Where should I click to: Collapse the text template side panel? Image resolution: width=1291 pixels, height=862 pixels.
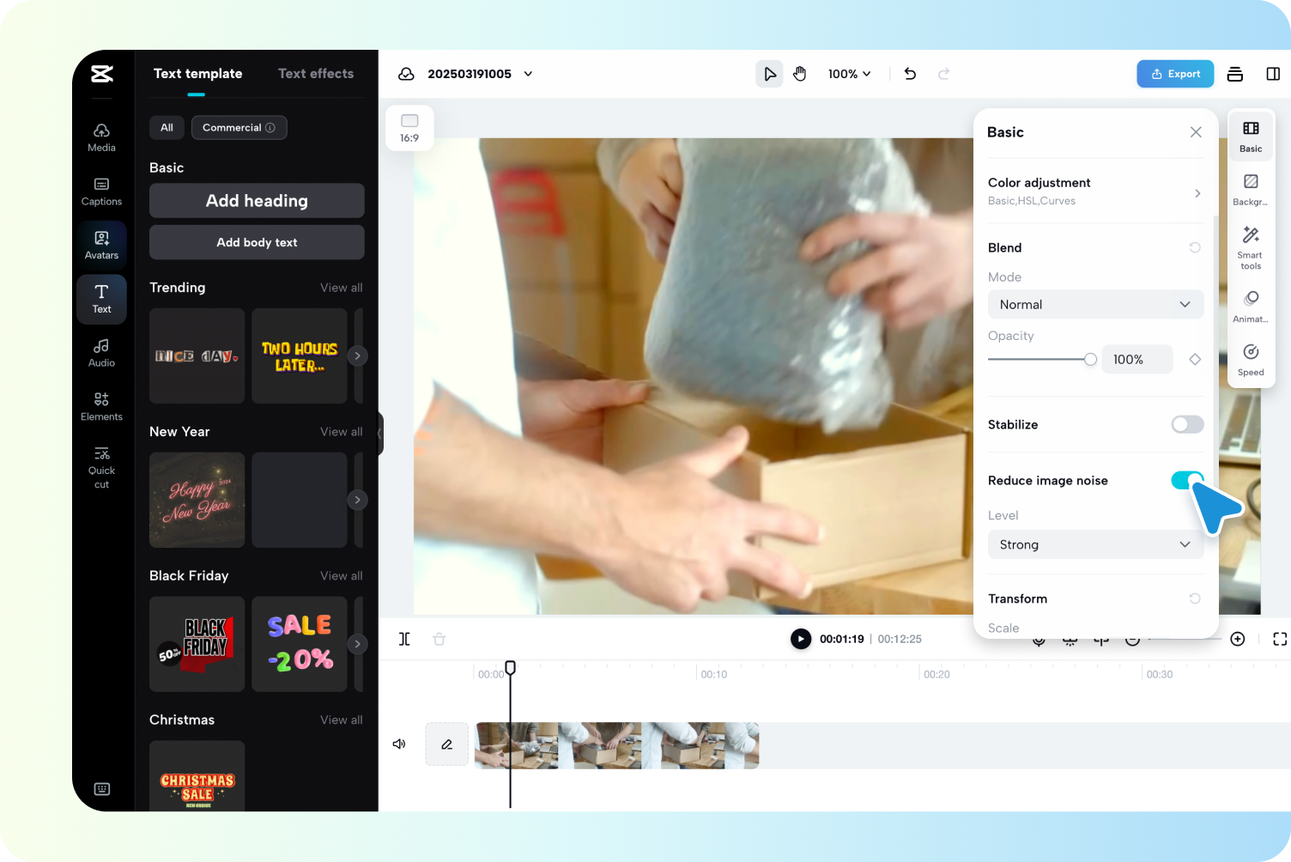pyautogui.click(x=380, y=434)
